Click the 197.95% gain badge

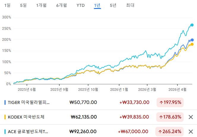coord(170,102)
